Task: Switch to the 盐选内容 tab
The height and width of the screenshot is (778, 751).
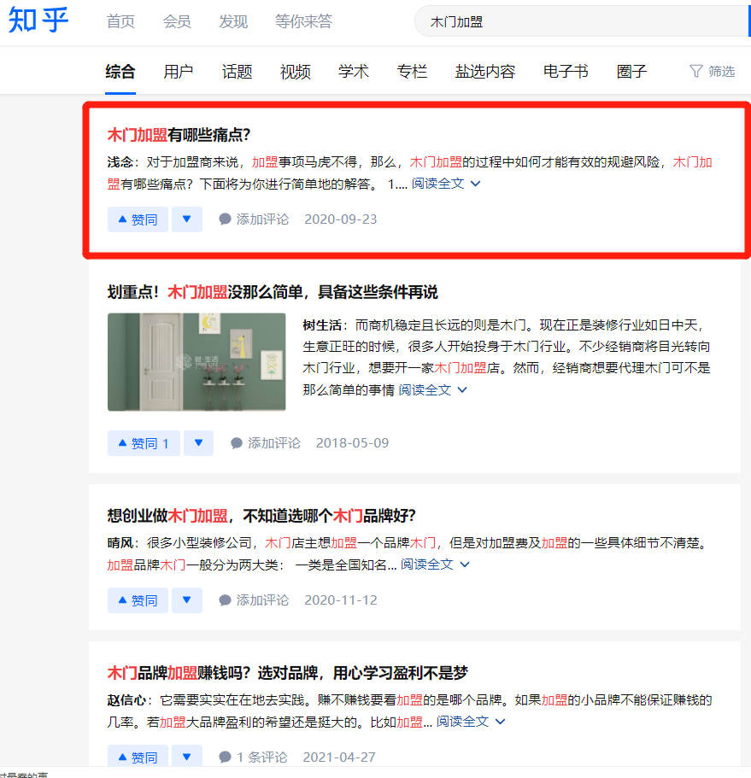Action: [x=485, y=72]
